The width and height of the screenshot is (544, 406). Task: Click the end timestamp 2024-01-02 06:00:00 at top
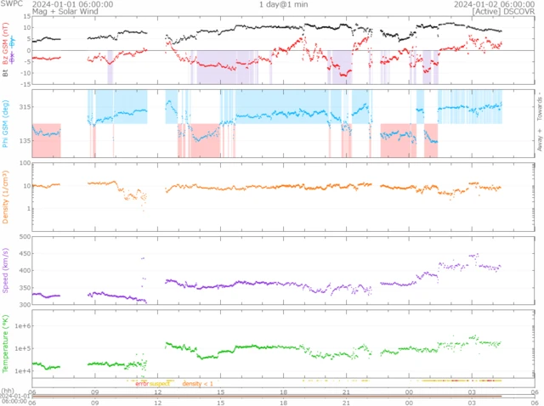tap(506, 4)
